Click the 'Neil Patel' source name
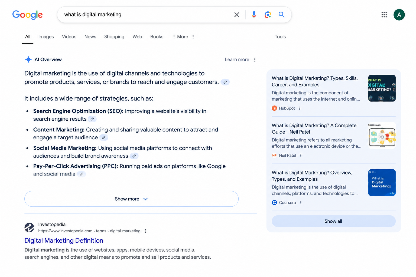Viewport: 416px width, 277px height. tap(288, 156)
